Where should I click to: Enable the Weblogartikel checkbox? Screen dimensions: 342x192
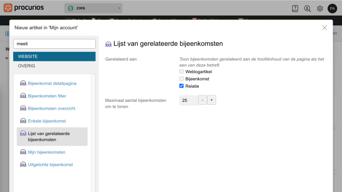[181, 71]
